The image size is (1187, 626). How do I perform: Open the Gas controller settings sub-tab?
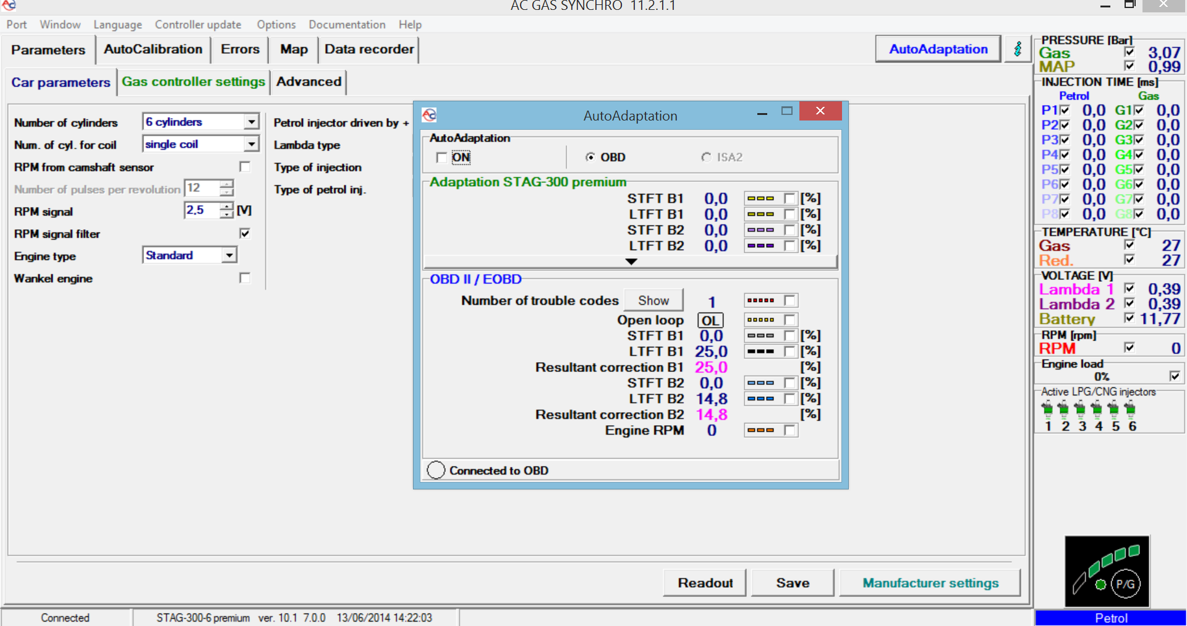point(194,82)
